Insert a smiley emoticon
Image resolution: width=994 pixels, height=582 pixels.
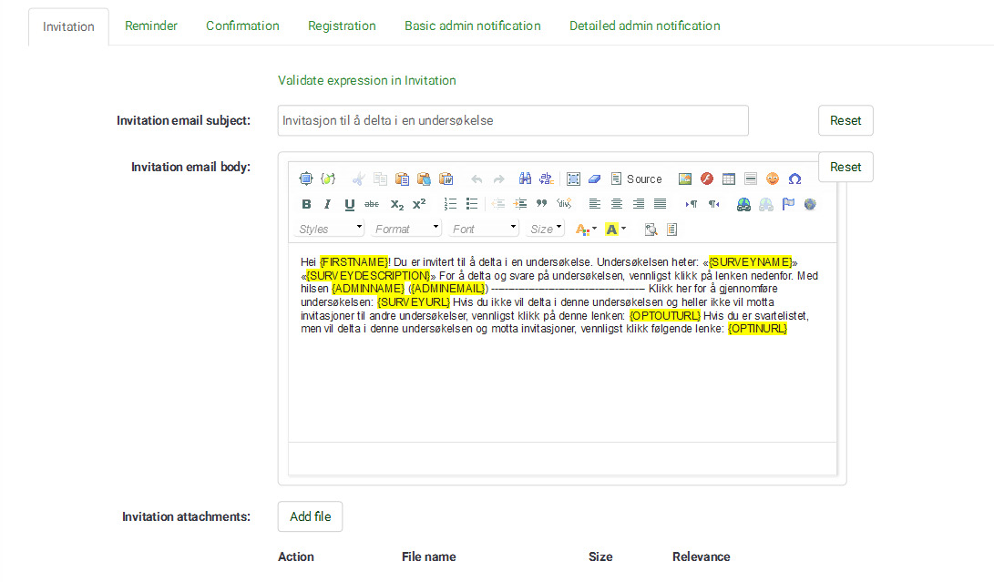pyautogui.click(x=773, y=179)
